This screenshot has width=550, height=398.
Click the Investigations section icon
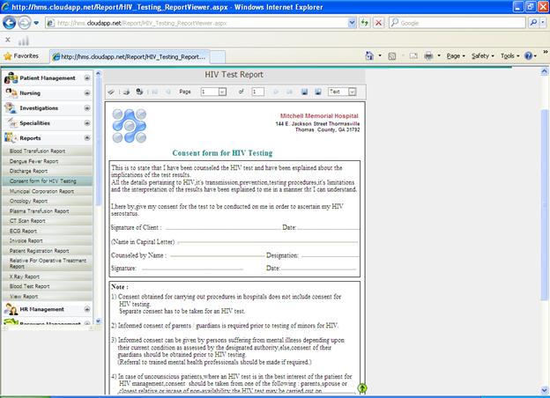pyautogui.click(x=11, y=108)
